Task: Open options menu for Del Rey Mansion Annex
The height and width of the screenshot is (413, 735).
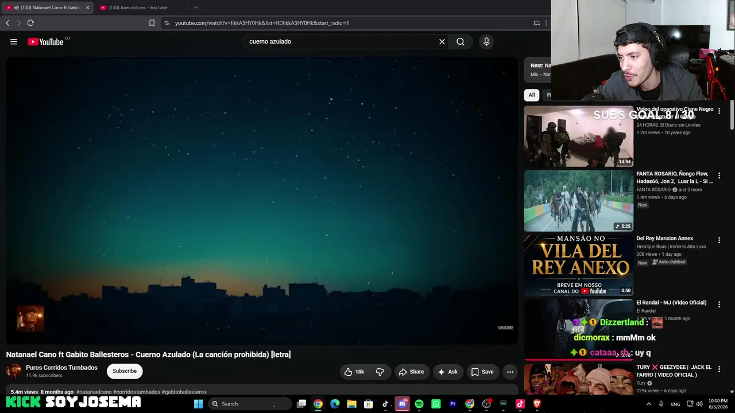Action: (x=719, y=240)
